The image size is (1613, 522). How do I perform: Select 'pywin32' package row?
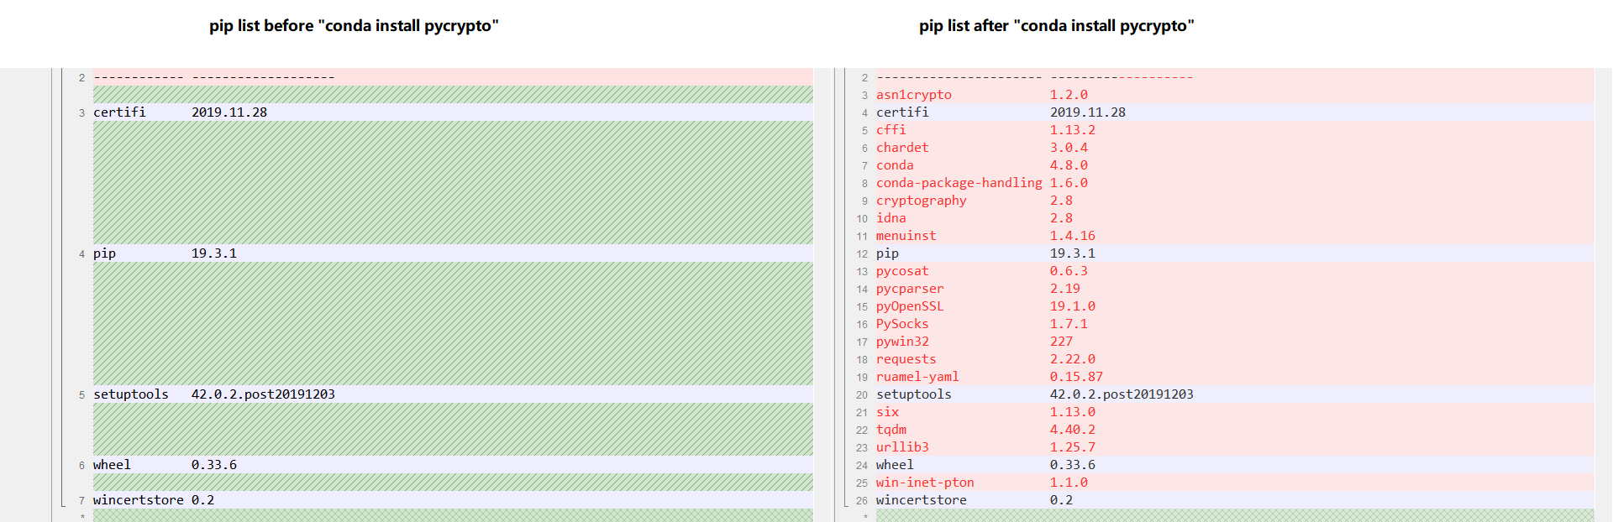[1235, 342]
